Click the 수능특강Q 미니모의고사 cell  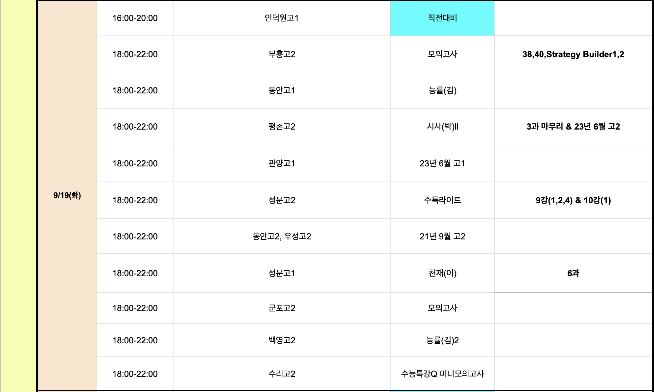442,374
